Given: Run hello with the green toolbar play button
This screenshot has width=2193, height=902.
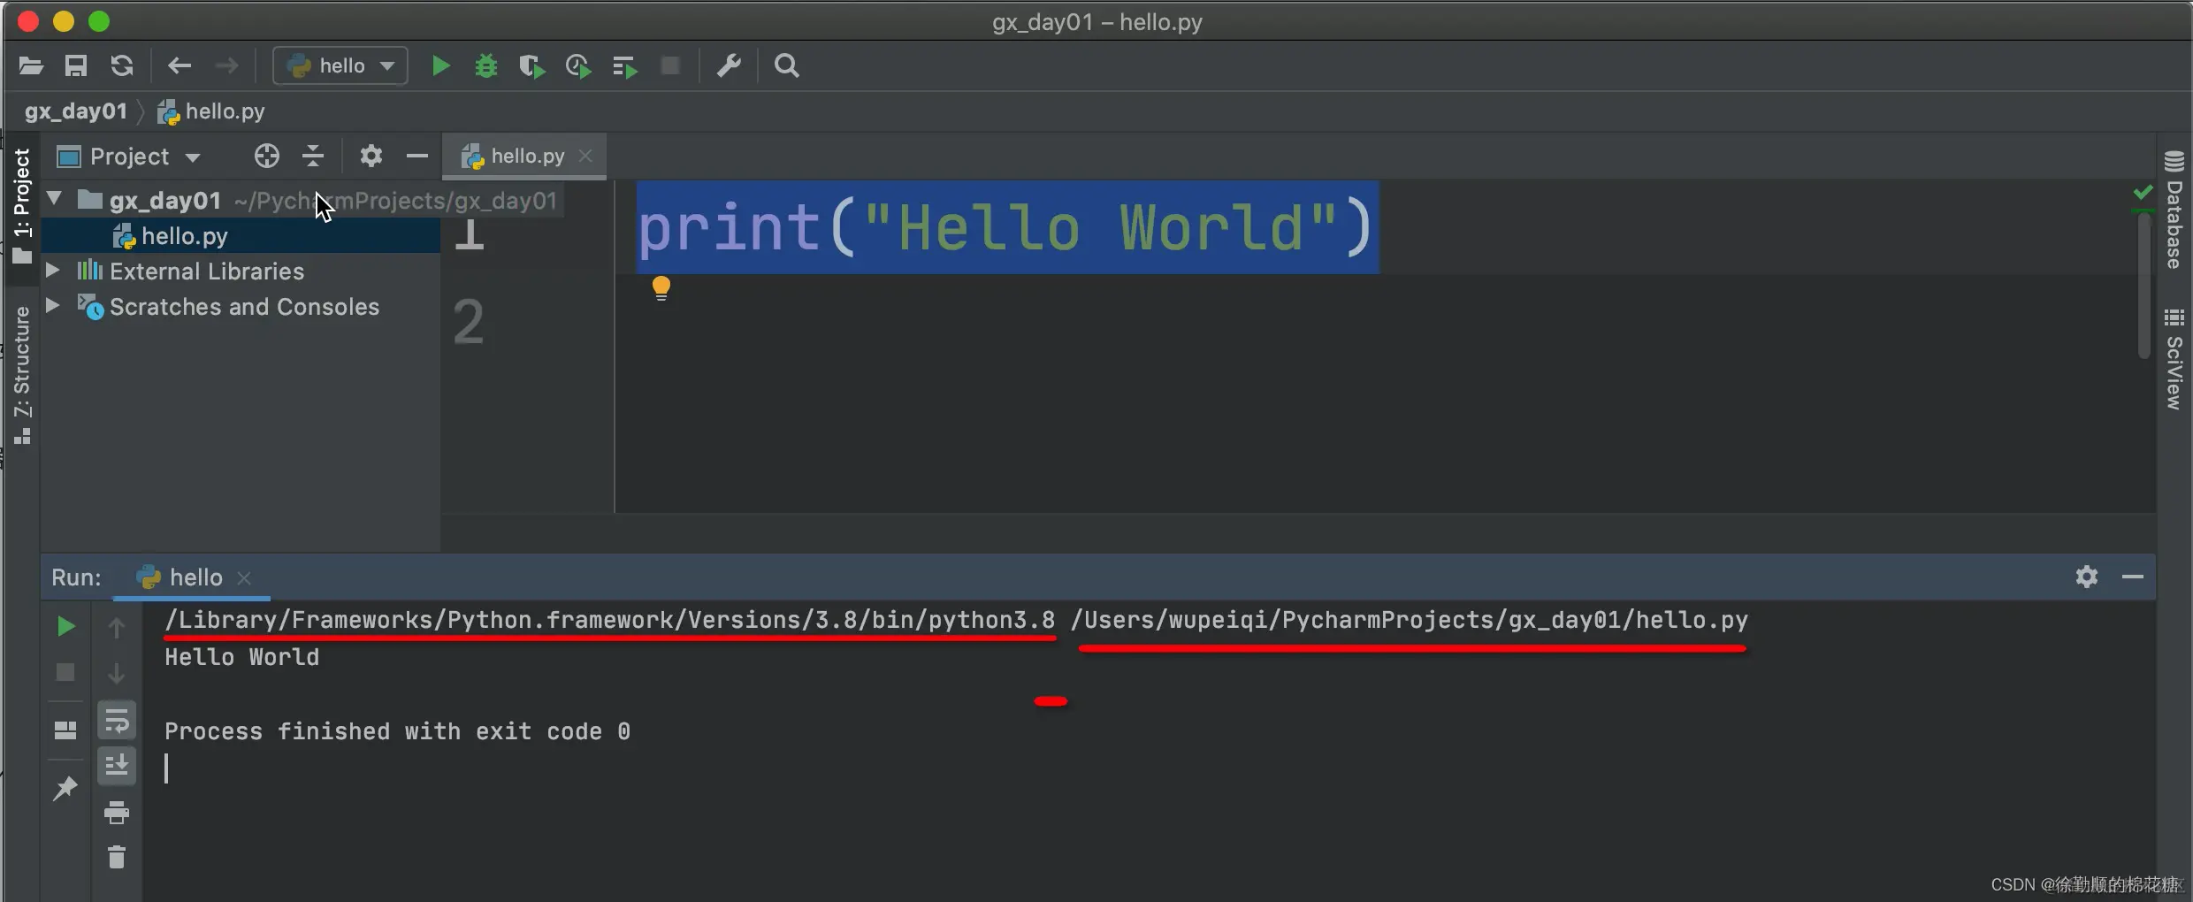Looking at the screenshot, I should pyautogui.click(x=440, y=65).
